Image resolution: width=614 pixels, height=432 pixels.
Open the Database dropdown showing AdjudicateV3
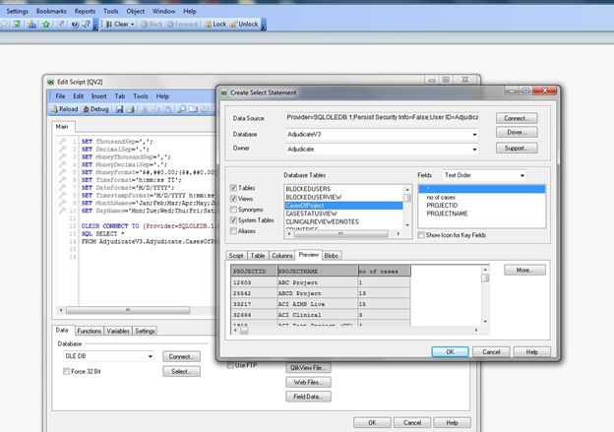point(474,133)
